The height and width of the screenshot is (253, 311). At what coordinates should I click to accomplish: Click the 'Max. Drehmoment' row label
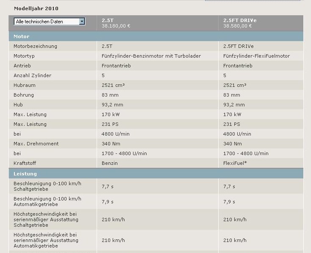[x=36, y=144]
